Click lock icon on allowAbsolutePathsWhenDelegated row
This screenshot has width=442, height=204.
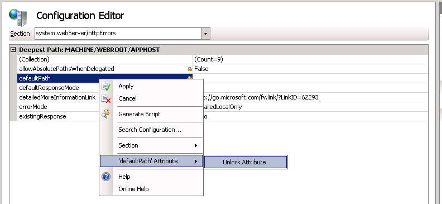coord(189,69)
